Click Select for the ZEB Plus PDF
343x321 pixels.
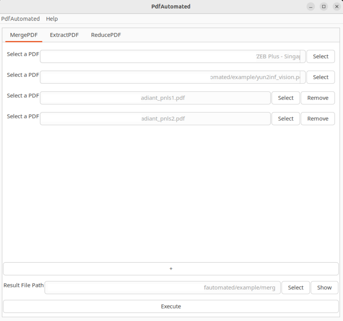[x=320, y=56]
